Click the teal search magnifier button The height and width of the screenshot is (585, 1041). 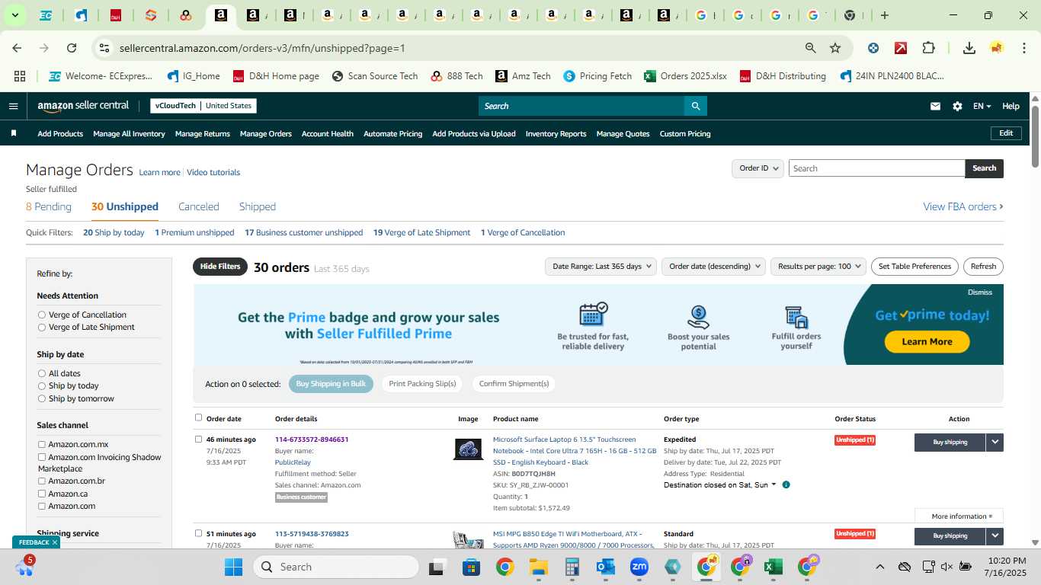pos(695,106)
